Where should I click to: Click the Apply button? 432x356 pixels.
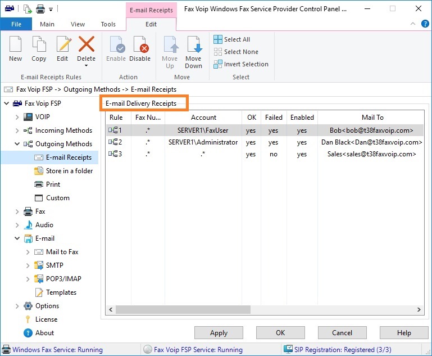click(x=219, y=333)
